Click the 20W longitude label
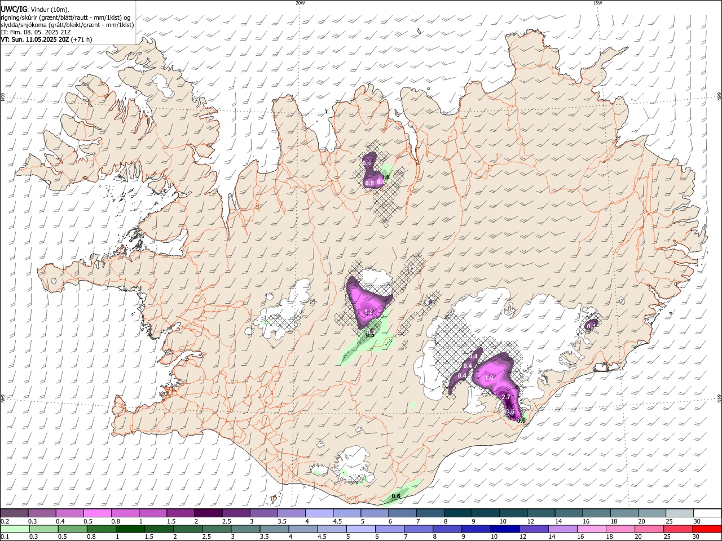 point(300,3)
